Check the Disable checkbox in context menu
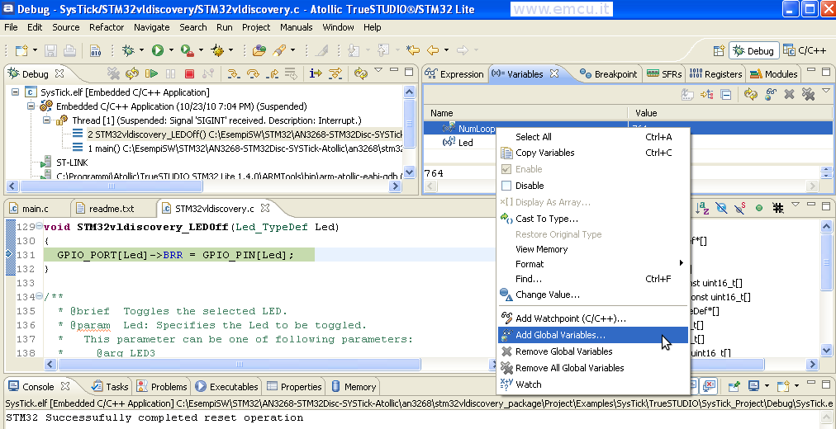The width and height of the screenshot is (836, 429). [506, 186]
